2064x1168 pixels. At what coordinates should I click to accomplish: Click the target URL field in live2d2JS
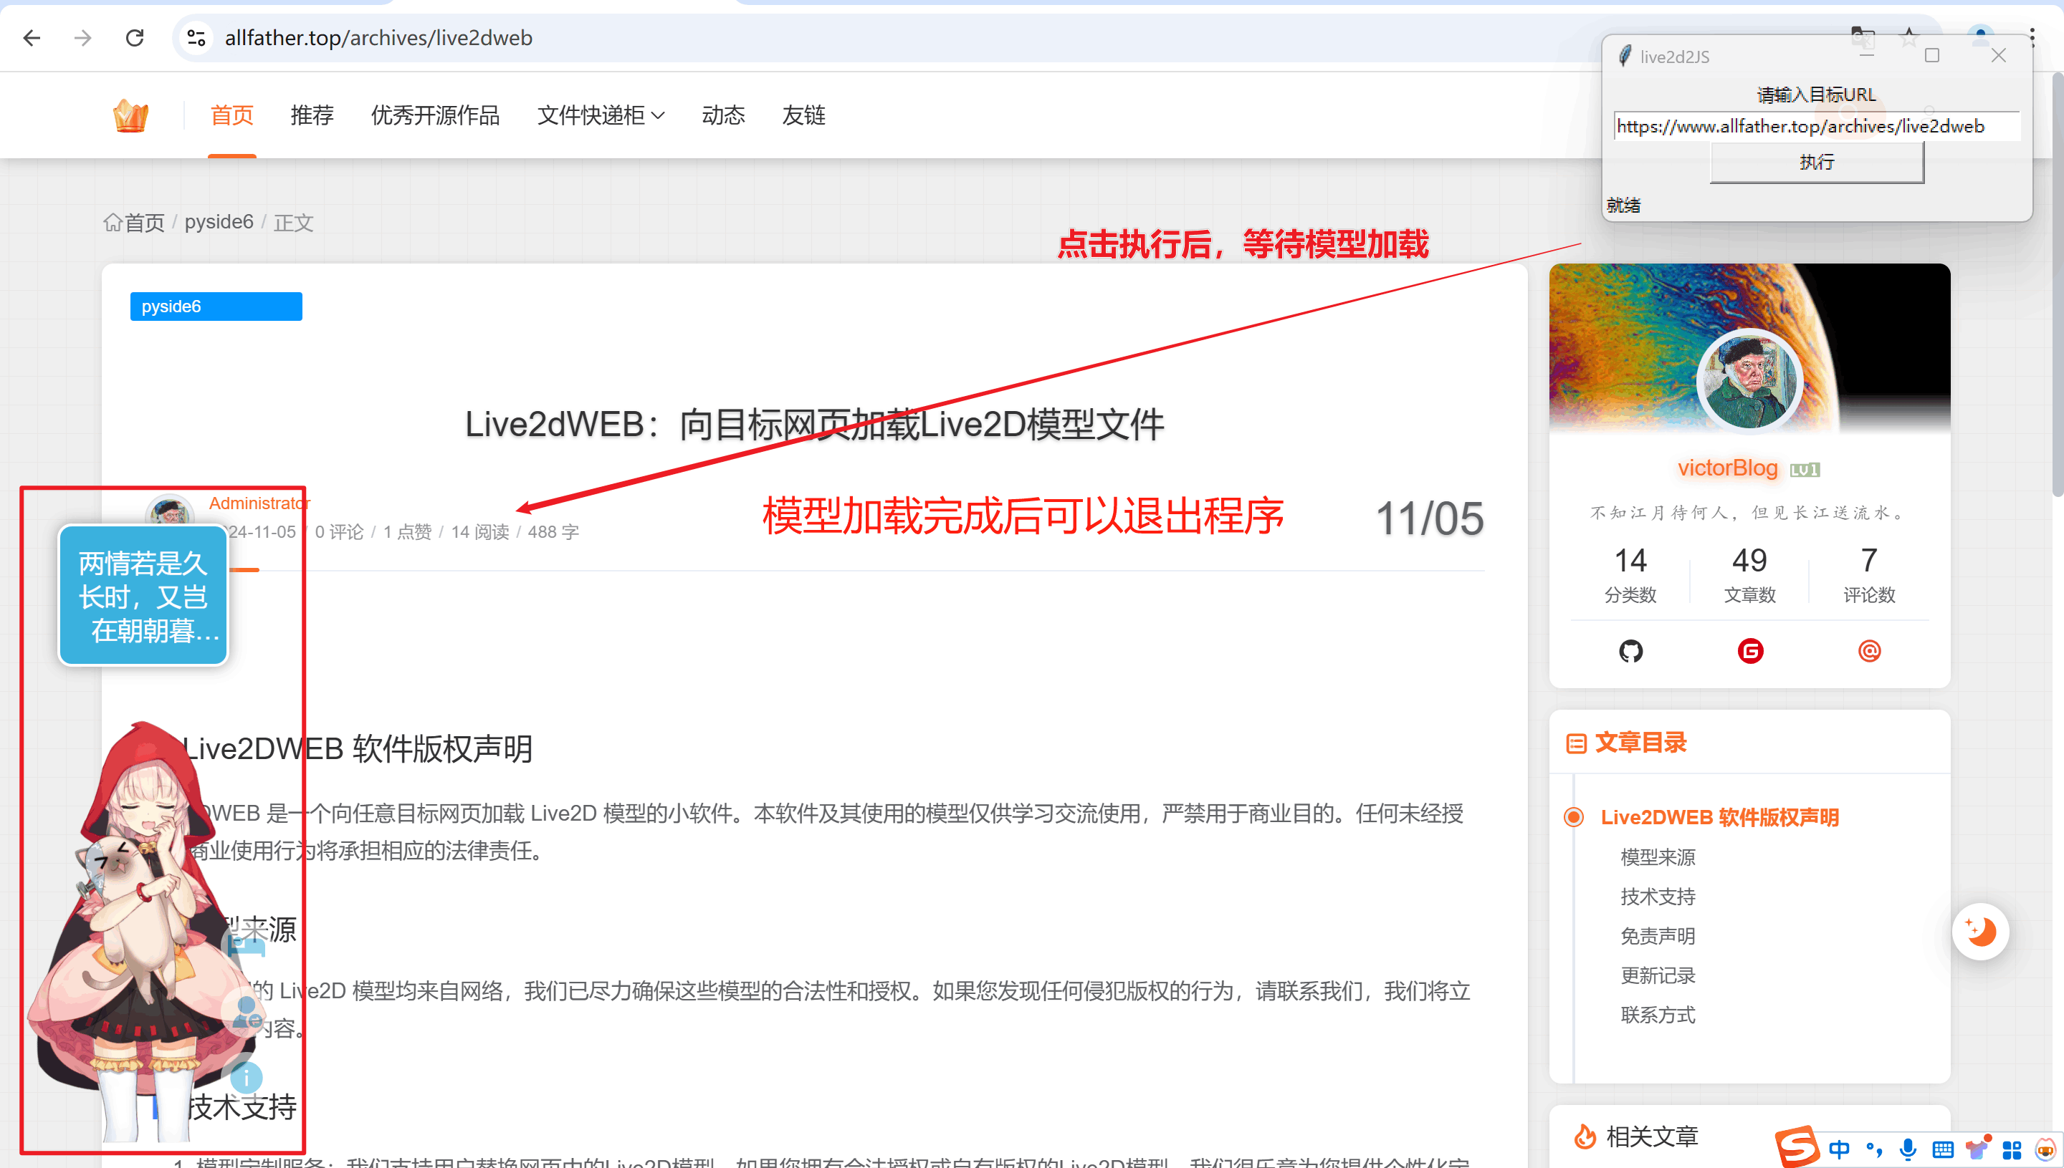[1816, 126]
